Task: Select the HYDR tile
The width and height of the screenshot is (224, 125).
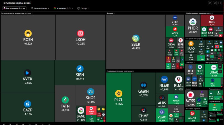Action: click(x=191, y=57)
